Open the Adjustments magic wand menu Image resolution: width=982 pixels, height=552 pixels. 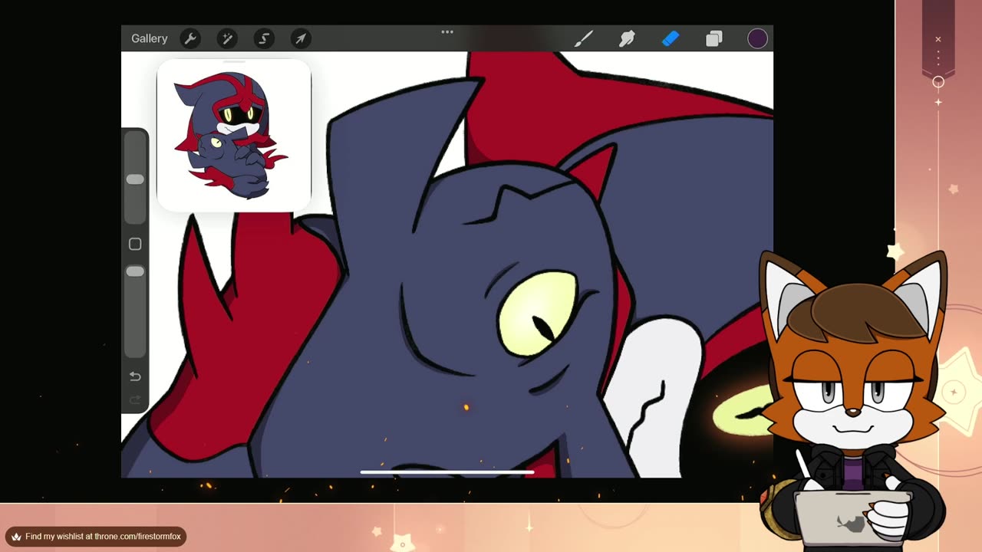(x=227, y=38)
